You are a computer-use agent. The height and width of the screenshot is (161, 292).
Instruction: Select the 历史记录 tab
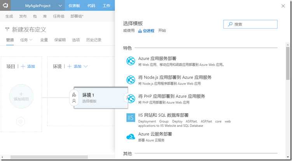click(94, 40)
